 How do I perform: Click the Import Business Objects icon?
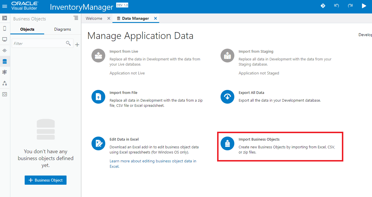click(227, 143)
